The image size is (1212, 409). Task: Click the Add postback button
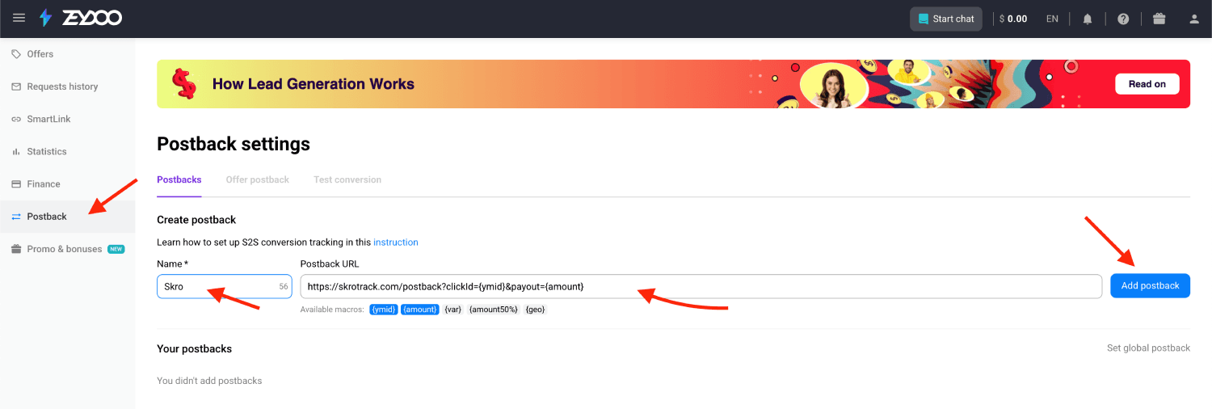click(1150, 285)
